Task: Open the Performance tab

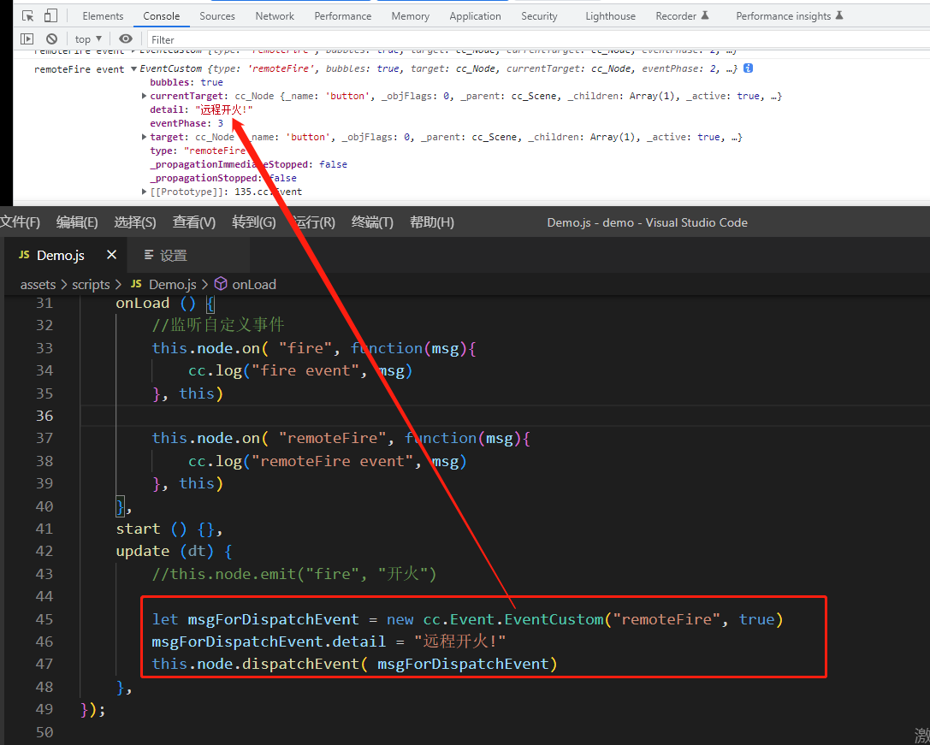Action: (x=343, y=16)
